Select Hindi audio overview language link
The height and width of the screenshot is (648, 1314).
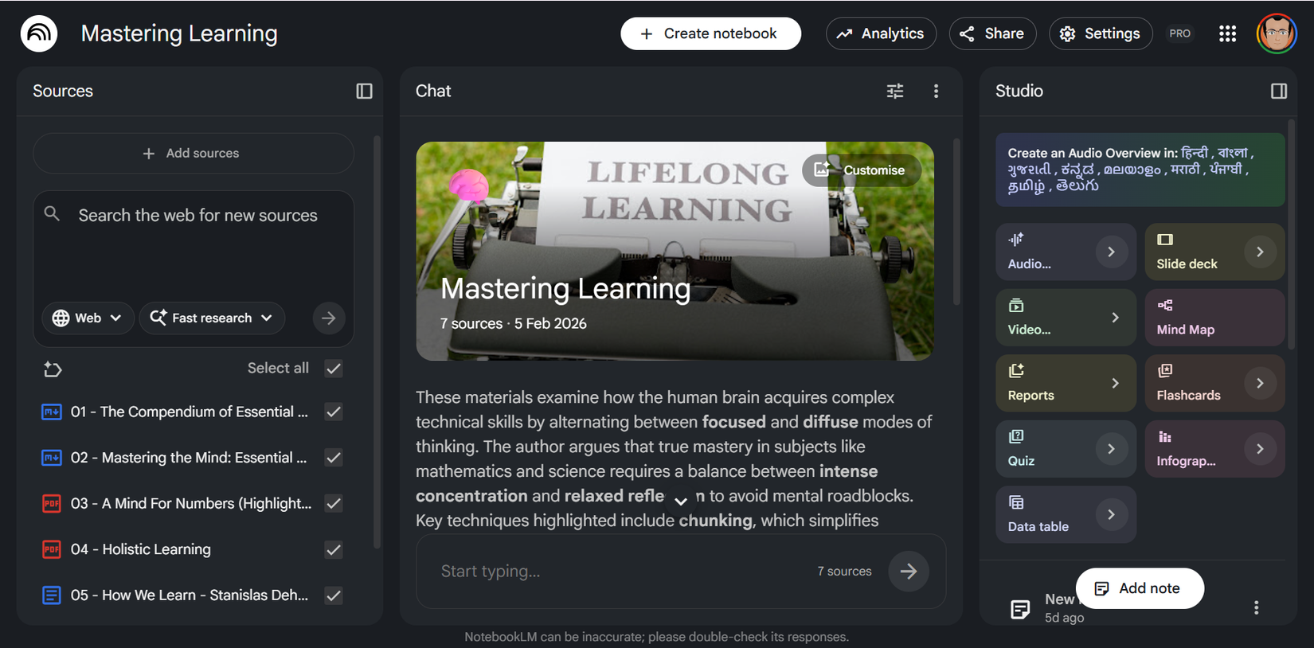coord(1194,152)
